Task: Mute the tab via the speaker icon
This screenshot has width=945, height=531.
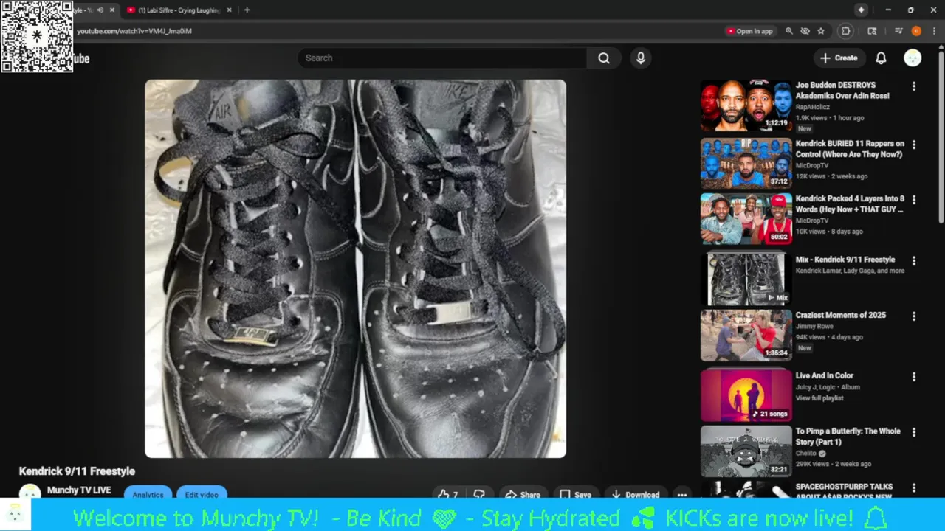Action: click(100, 10)
